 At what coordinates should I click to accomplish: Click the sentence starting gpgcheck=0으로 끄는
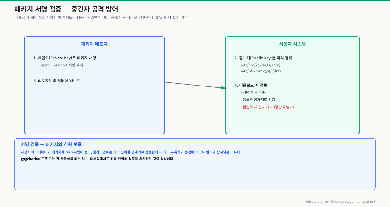pos(97,159)
